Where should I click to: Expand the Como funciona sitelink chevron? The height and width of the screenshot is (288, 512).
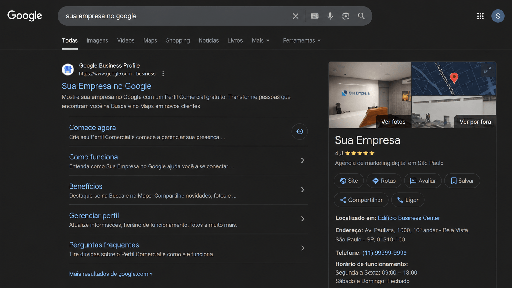[303, 160]
